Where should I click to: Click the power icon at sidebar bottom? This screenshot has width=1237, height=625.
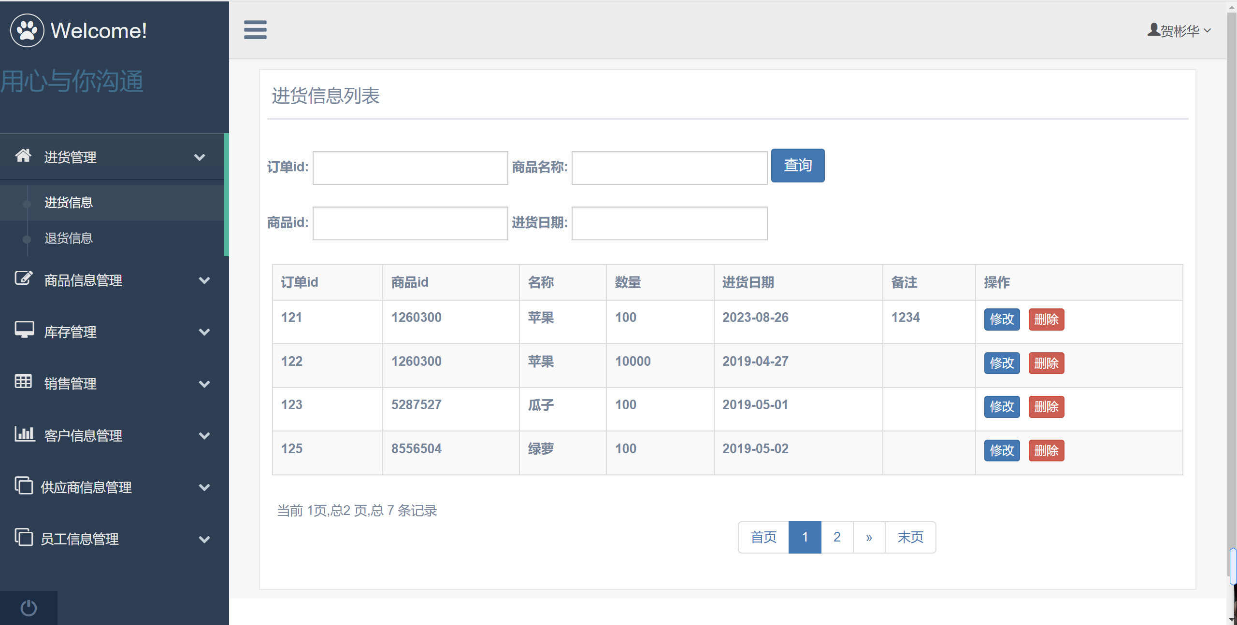[x=29, y=608]
